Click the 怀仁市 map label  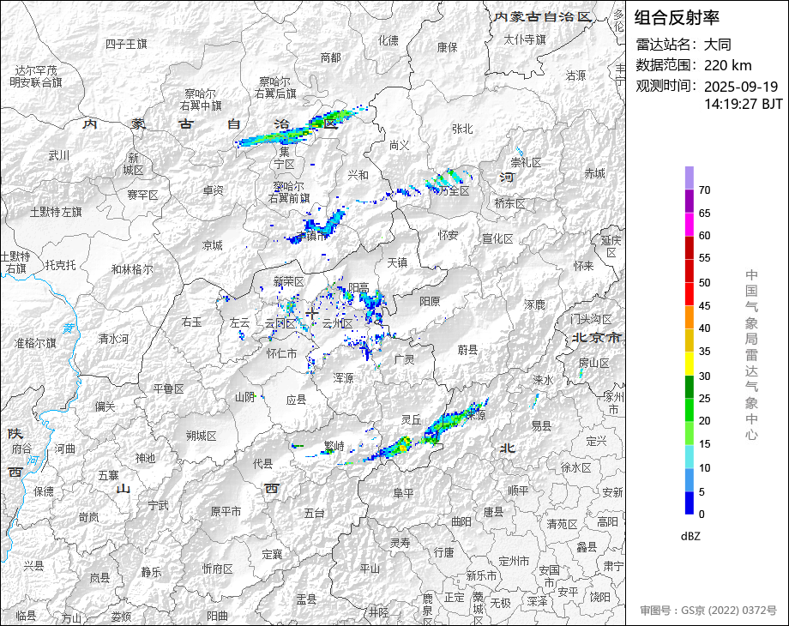tap(282, 354)
